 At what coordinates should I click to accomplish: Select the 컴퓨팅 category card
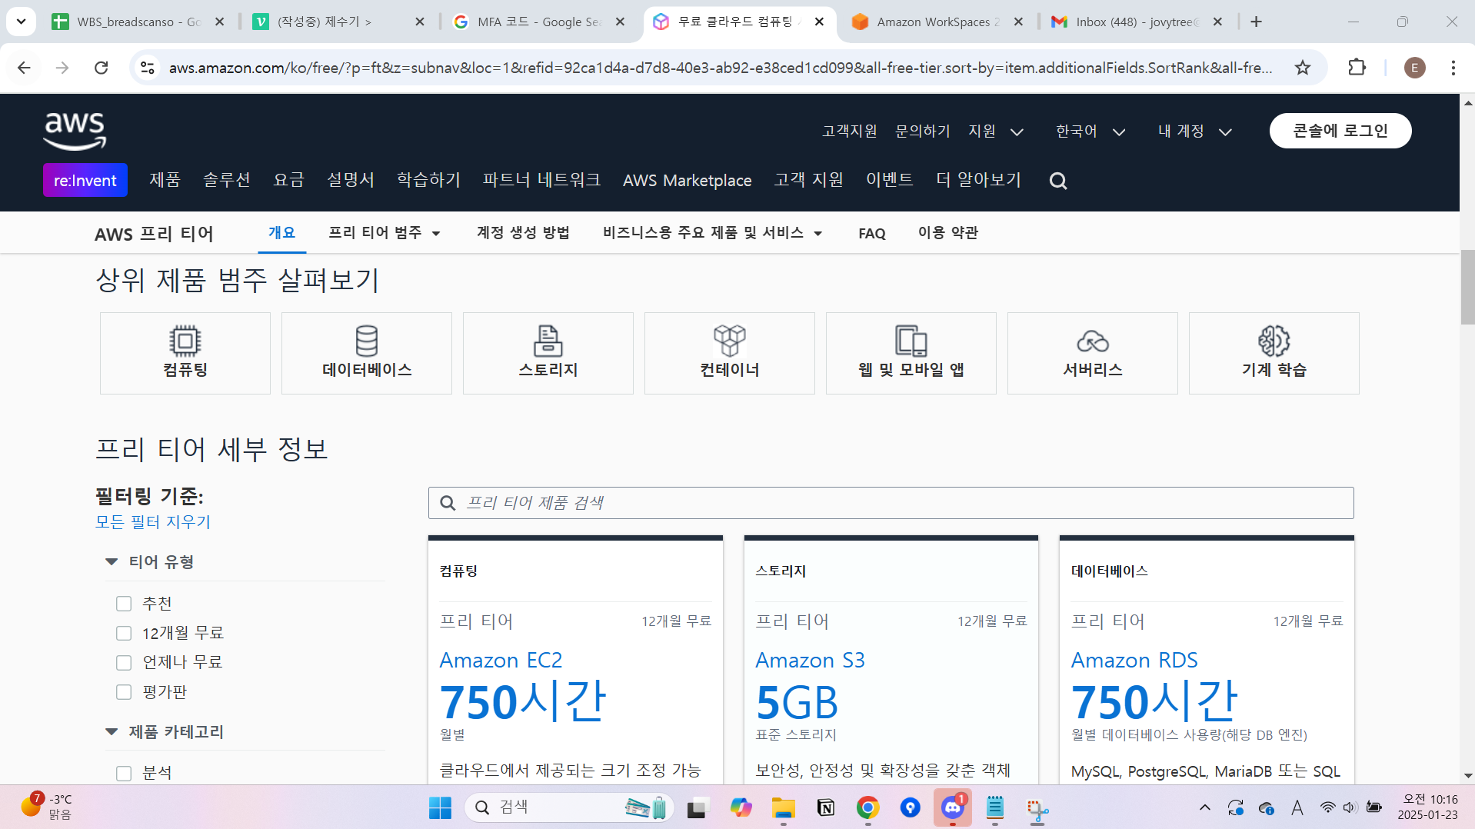tap(185, 354)
